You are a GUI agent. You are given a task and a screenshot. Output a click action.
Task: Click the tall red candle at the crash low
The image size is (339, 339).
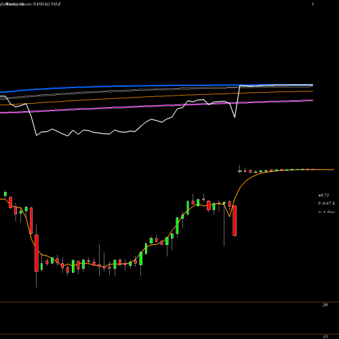pos(37,253)
